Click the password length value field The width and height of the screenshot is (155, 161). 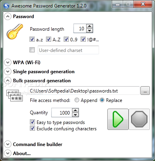[x=80, y=28]
